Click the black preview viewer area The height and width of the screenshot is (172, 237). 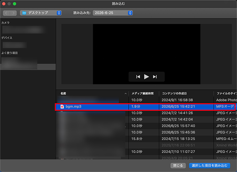[x=147, y=54]
